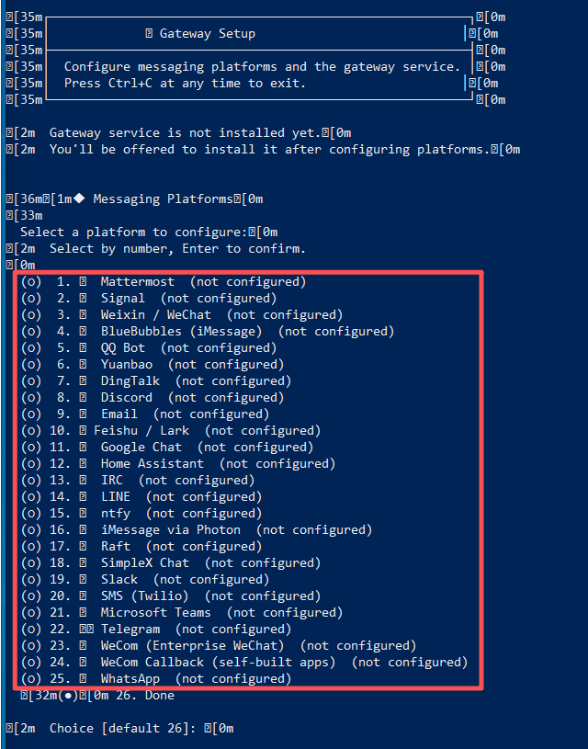The width and height of the screenshot is (588, 749).
Task: Choose the SMS (Twilio) entry
Action: pos(171,596)
